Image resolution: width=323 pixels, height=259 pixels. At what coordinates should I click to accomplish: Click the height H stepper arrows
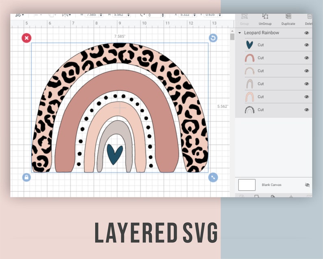tap(129, 15)
